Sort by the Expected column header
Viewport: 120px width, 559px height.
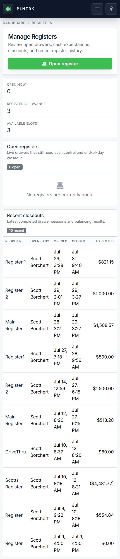105,241
